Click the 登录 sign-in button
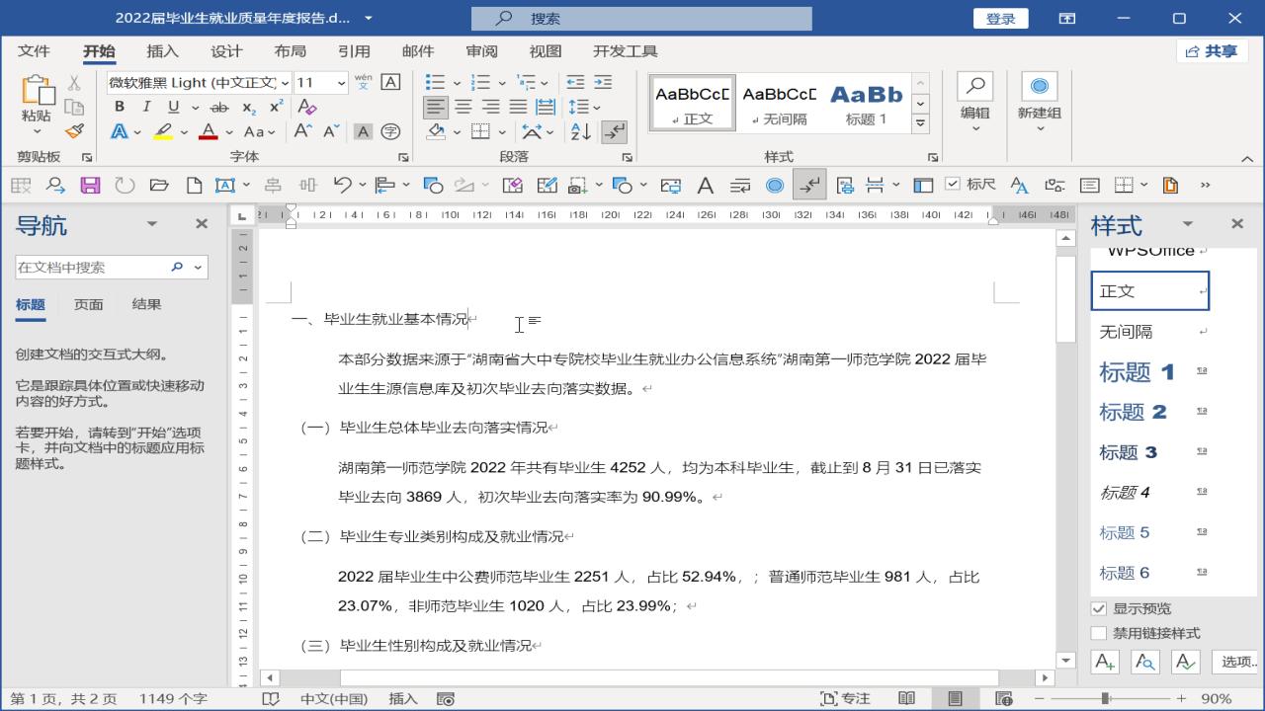1265x711 pixels. click(1000, 19)
